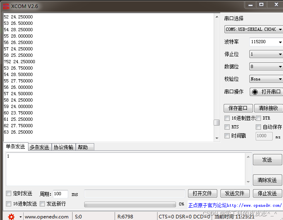Click the line '63 26.250000' in receive area

coord(18,132)
